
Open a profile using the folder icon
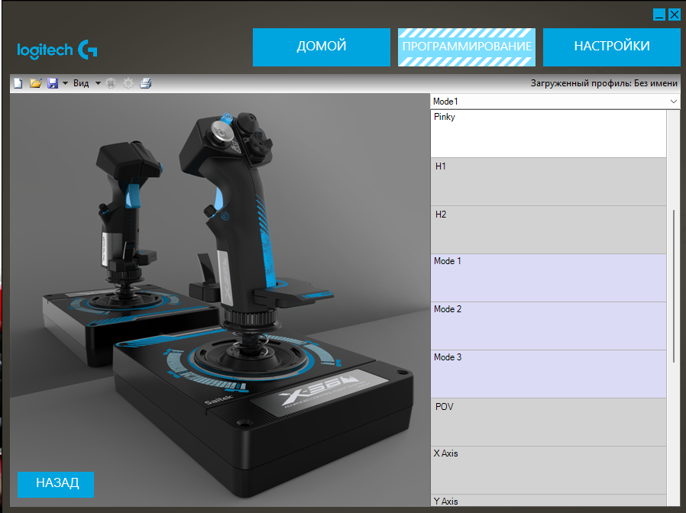pyautogui.click(x=35, y=83)
